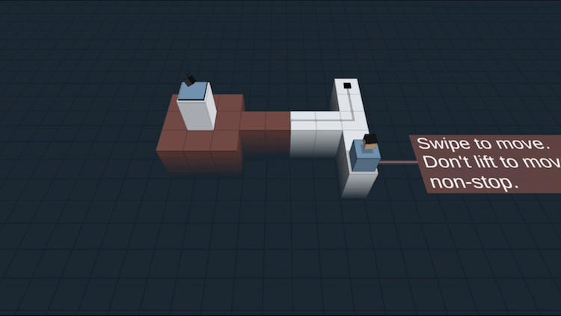Click the white tile between goal and corner
Image resolution: width=561 pixels, height=316 pixels.
[350, 102]
